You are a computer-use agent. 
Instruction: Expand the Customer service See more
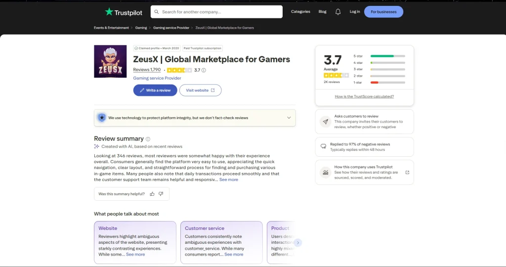(x=234, y=255)
